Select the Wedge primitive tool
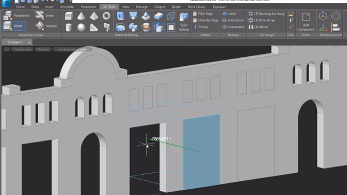The width and height of the screenshot is (347, 195). 94,27
